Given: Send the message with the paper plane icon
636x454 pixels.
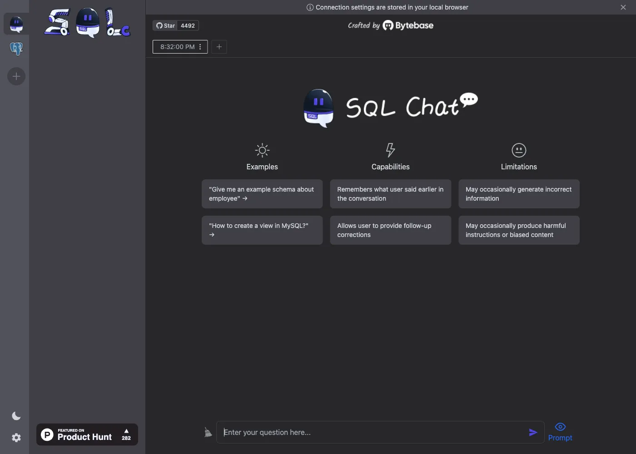Looking at the screenshot, I should (533, 432).
